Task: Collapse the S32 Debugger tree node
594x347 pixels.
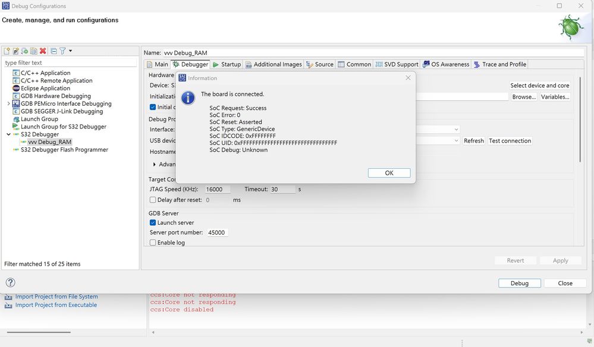Action: (x=8, y=134)
